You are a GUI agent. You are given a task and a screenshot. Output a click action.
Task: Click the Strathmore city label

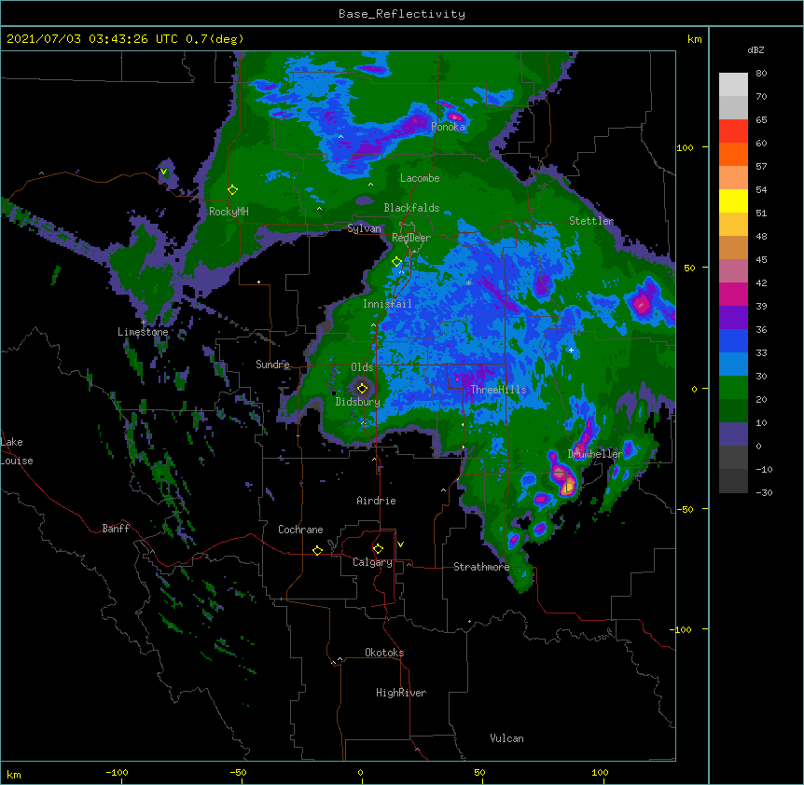click(481, 567)
